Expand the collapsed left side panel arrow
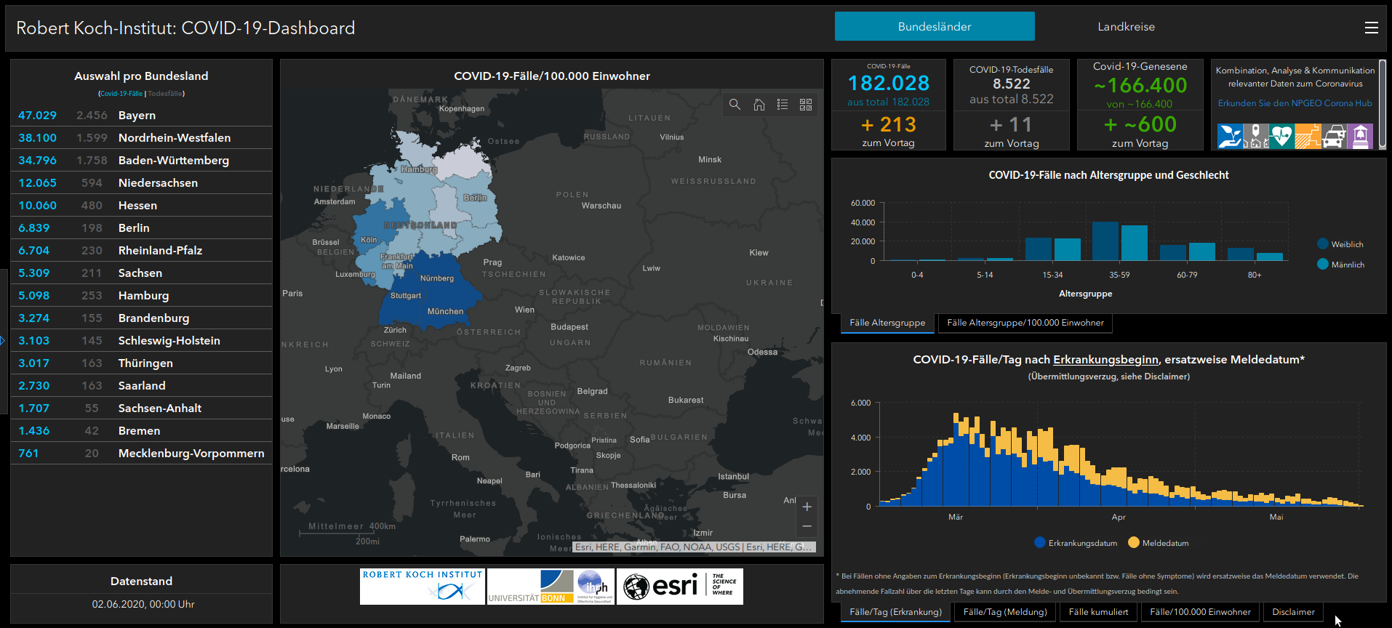This screenshot has height=628, width=1392. pos(3,340)
